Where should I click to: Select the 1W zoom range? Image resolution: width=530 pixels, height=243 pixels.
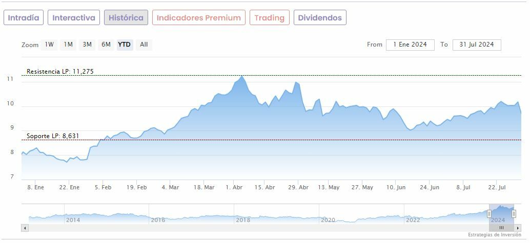pos(49,45)
